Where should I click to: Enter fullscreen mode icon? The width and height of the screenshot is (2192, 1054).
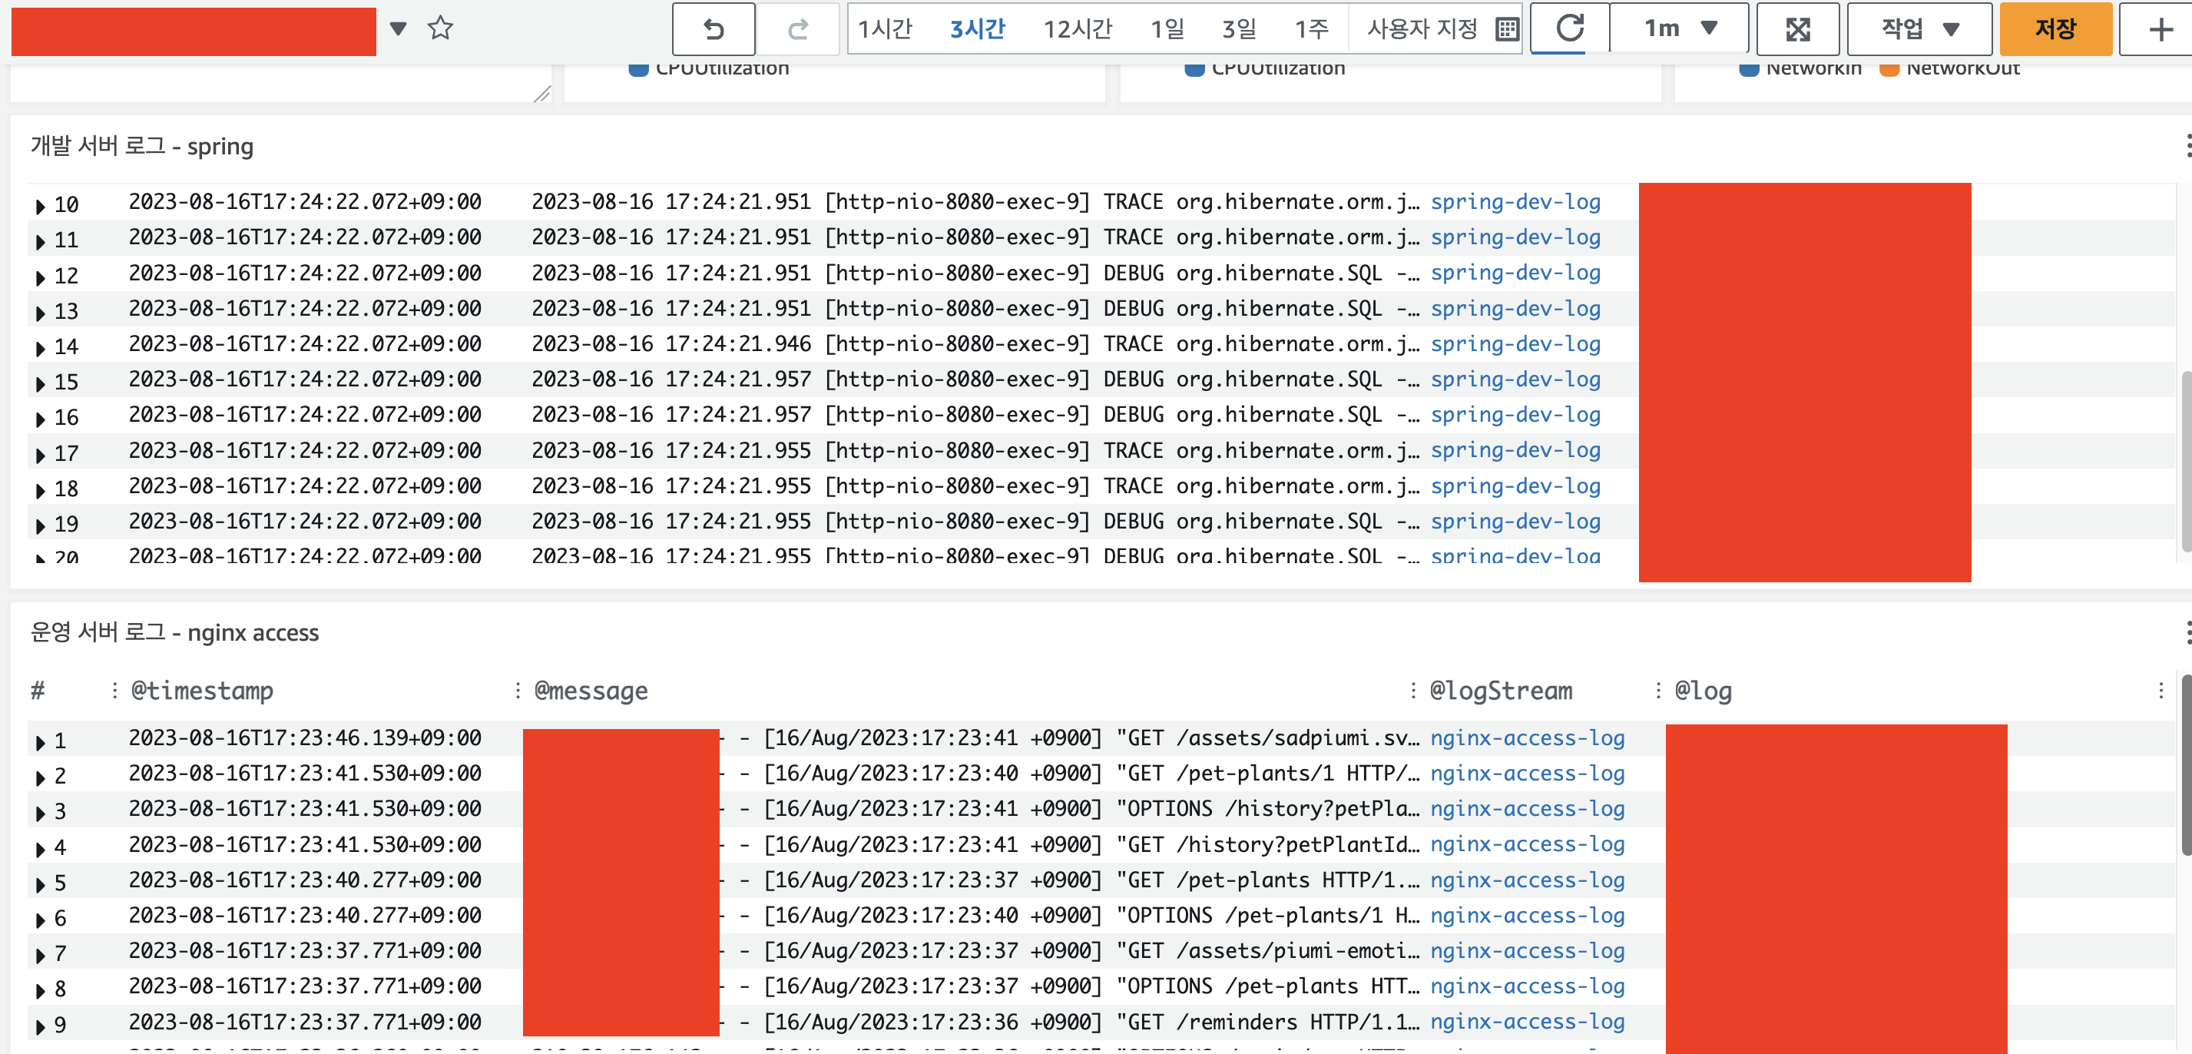tap(1797, 30)
